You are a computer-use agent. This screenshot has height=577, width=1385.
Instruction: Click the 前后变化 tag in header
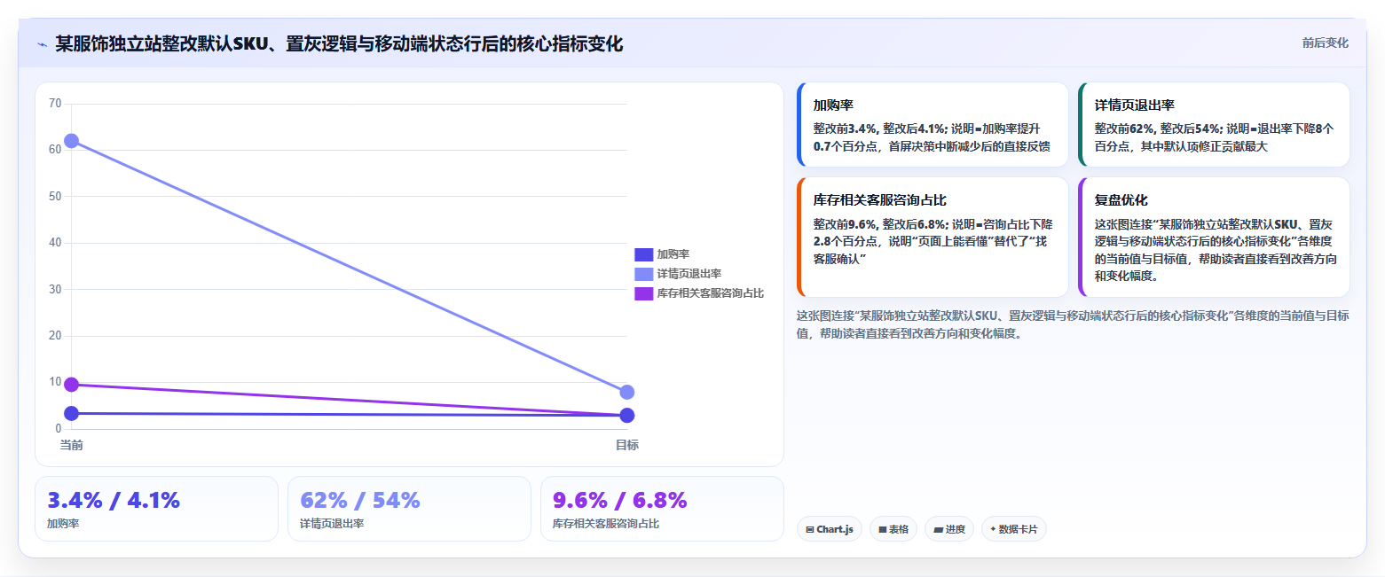coord(1325,43)
